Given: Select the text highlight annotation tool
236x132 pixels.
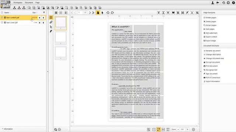Looking at the screenshot, I should click(x=159, y=13).
